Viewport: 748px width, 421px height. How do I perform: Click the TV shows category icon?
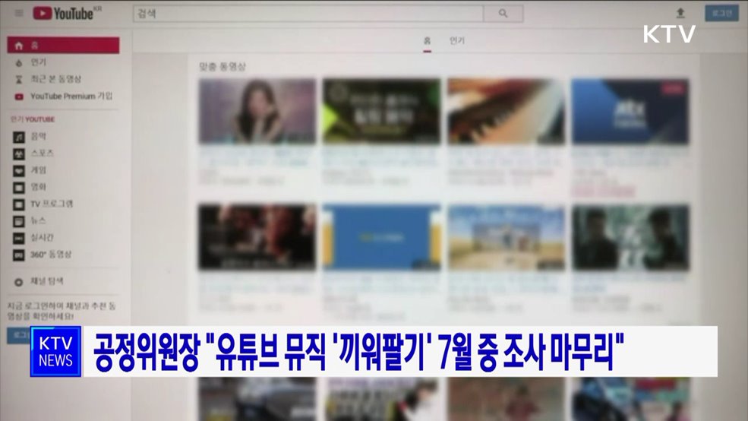pos(18,204)
